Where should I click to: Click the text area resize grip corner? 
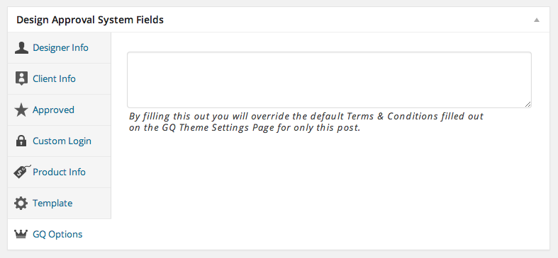coord(528,104)
